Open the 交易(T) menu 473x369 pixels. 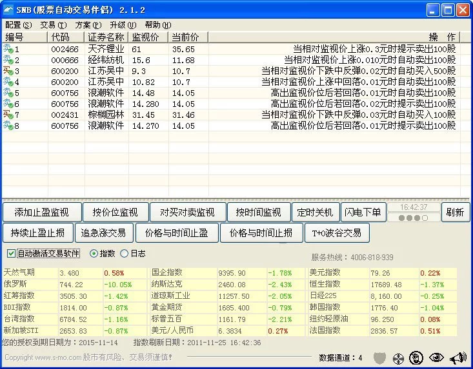coord(54,25)
